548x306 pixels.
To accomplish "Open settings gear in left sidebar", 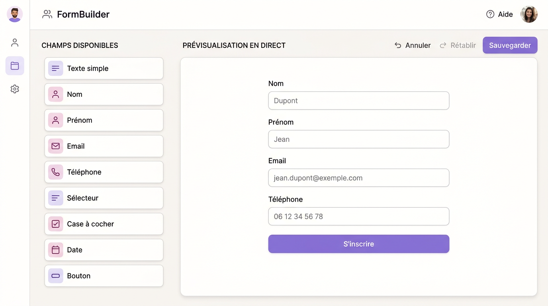I will click(x=15, y=89).
